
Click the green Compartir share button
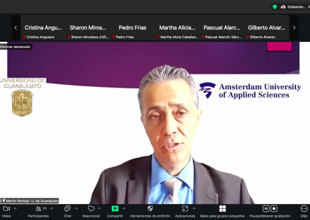115,209
